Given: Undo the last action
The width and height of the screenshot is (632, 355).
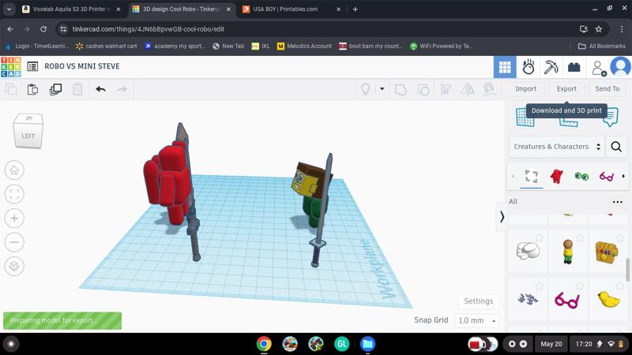Looking at the screenshot, I should coord(100,89).
